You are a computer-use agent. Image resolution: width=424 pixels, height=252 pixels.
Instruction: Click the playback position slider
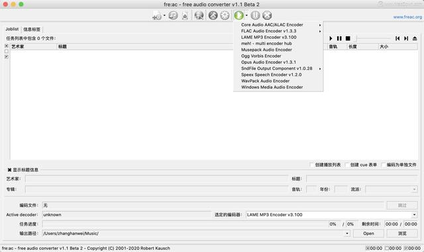374,38
